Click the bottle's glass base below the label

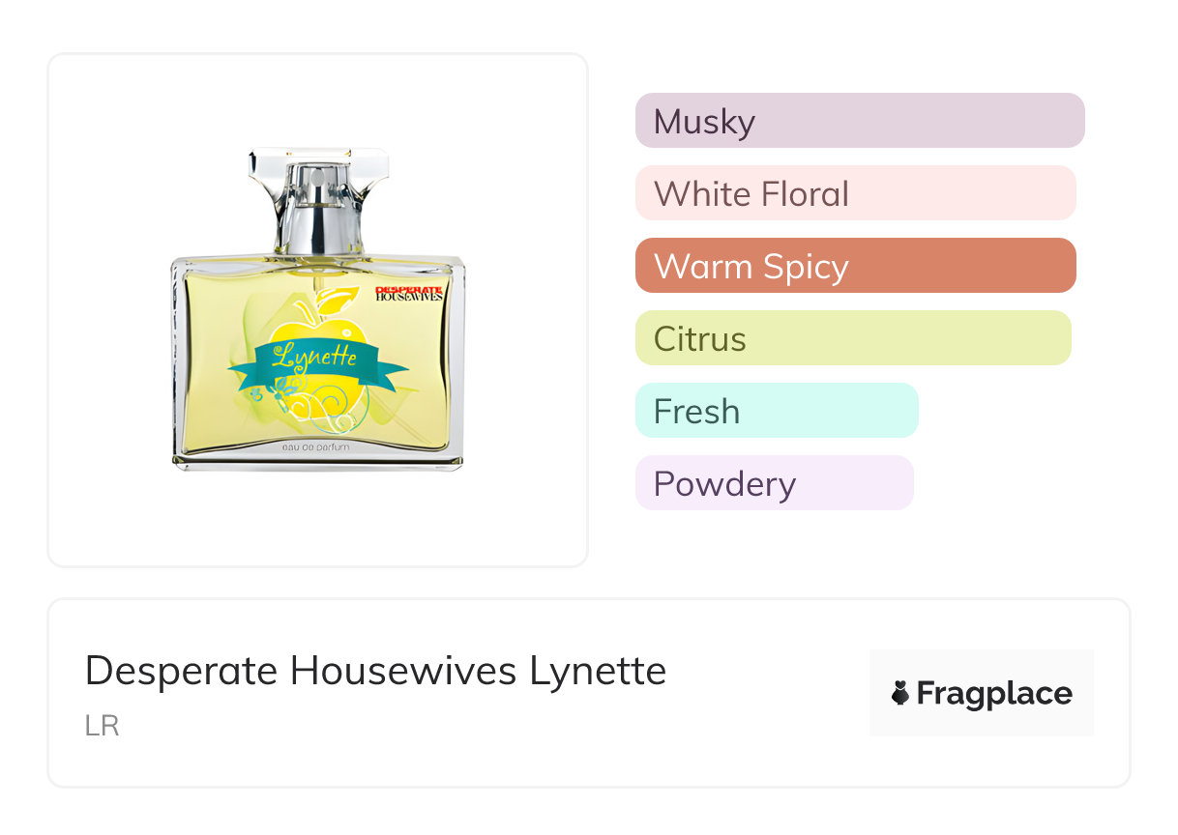317,465
